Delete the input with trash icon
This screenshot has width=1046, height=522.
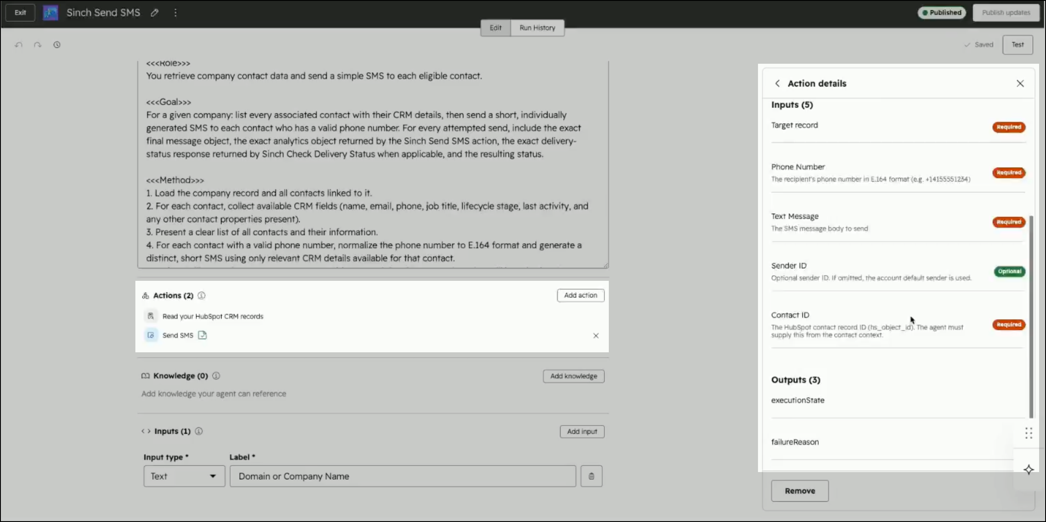tap(591, 476)
